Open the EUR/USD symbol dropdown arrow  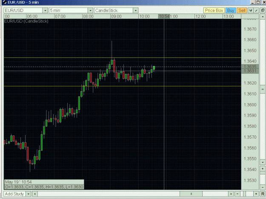tap(45, 11)
